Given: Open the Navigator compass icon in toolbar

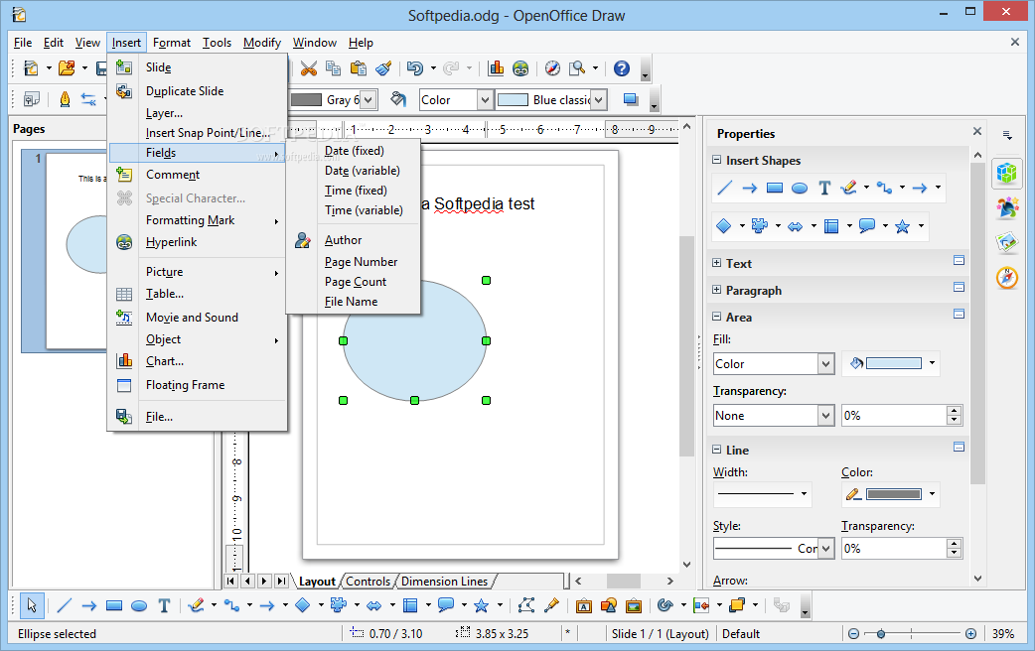Looking at the screenshot, I should click(552, 67).
